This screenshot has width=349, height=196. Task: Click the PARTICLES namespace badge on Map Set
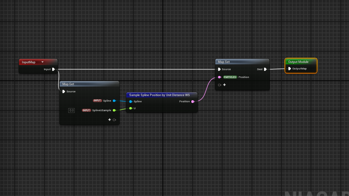coord(230,77)
